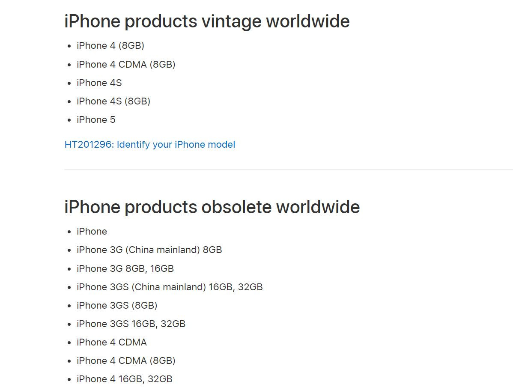
Task: Select the 'iPhone 3GS 16GB, 32GB' entry
Action: click(131, 324)
